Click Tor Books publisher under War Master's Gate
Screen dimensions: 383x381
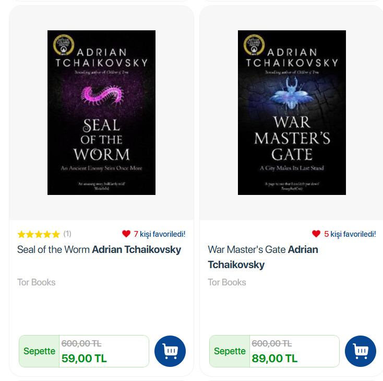coord(227,282)
